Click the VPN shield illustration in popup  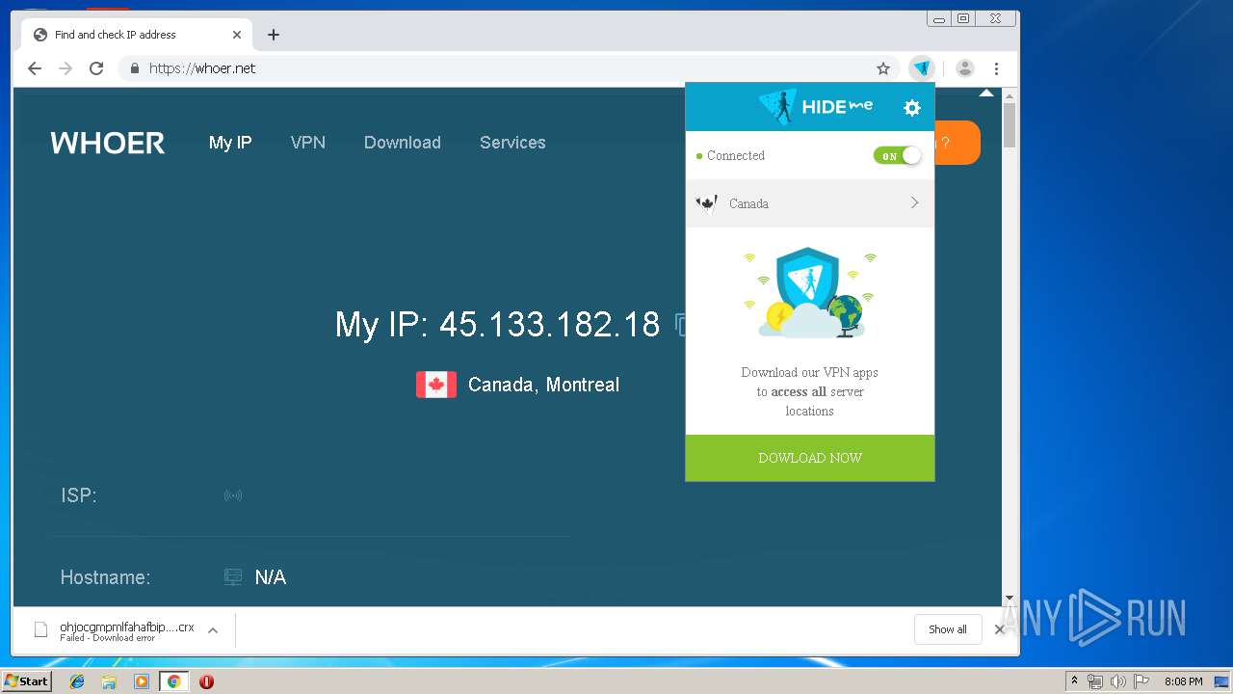click(x=810, y=294)
